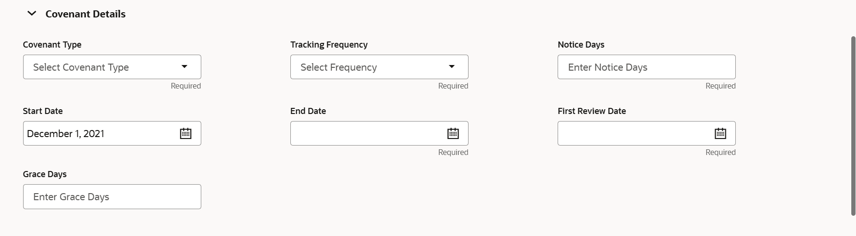Click the Start Date field label

click(x=42, y=111)
